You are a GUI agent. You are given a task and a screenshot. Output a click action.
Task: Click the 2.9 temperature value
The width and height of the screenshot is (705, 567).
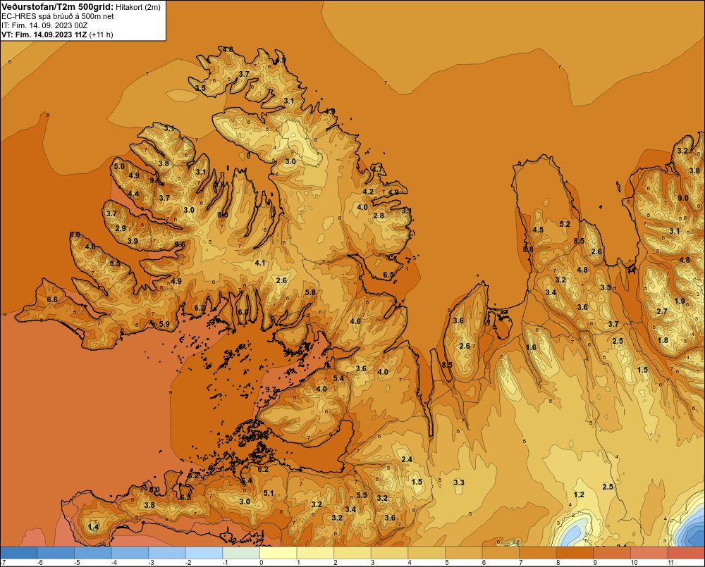point(121,228)
